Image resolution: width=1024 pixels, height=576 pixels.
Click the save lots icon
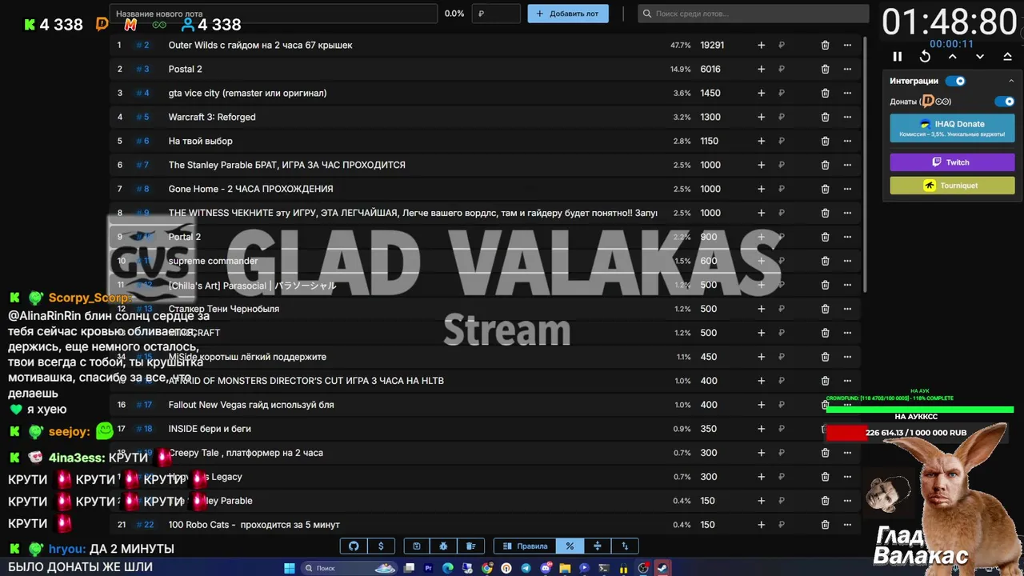[417, 546]
